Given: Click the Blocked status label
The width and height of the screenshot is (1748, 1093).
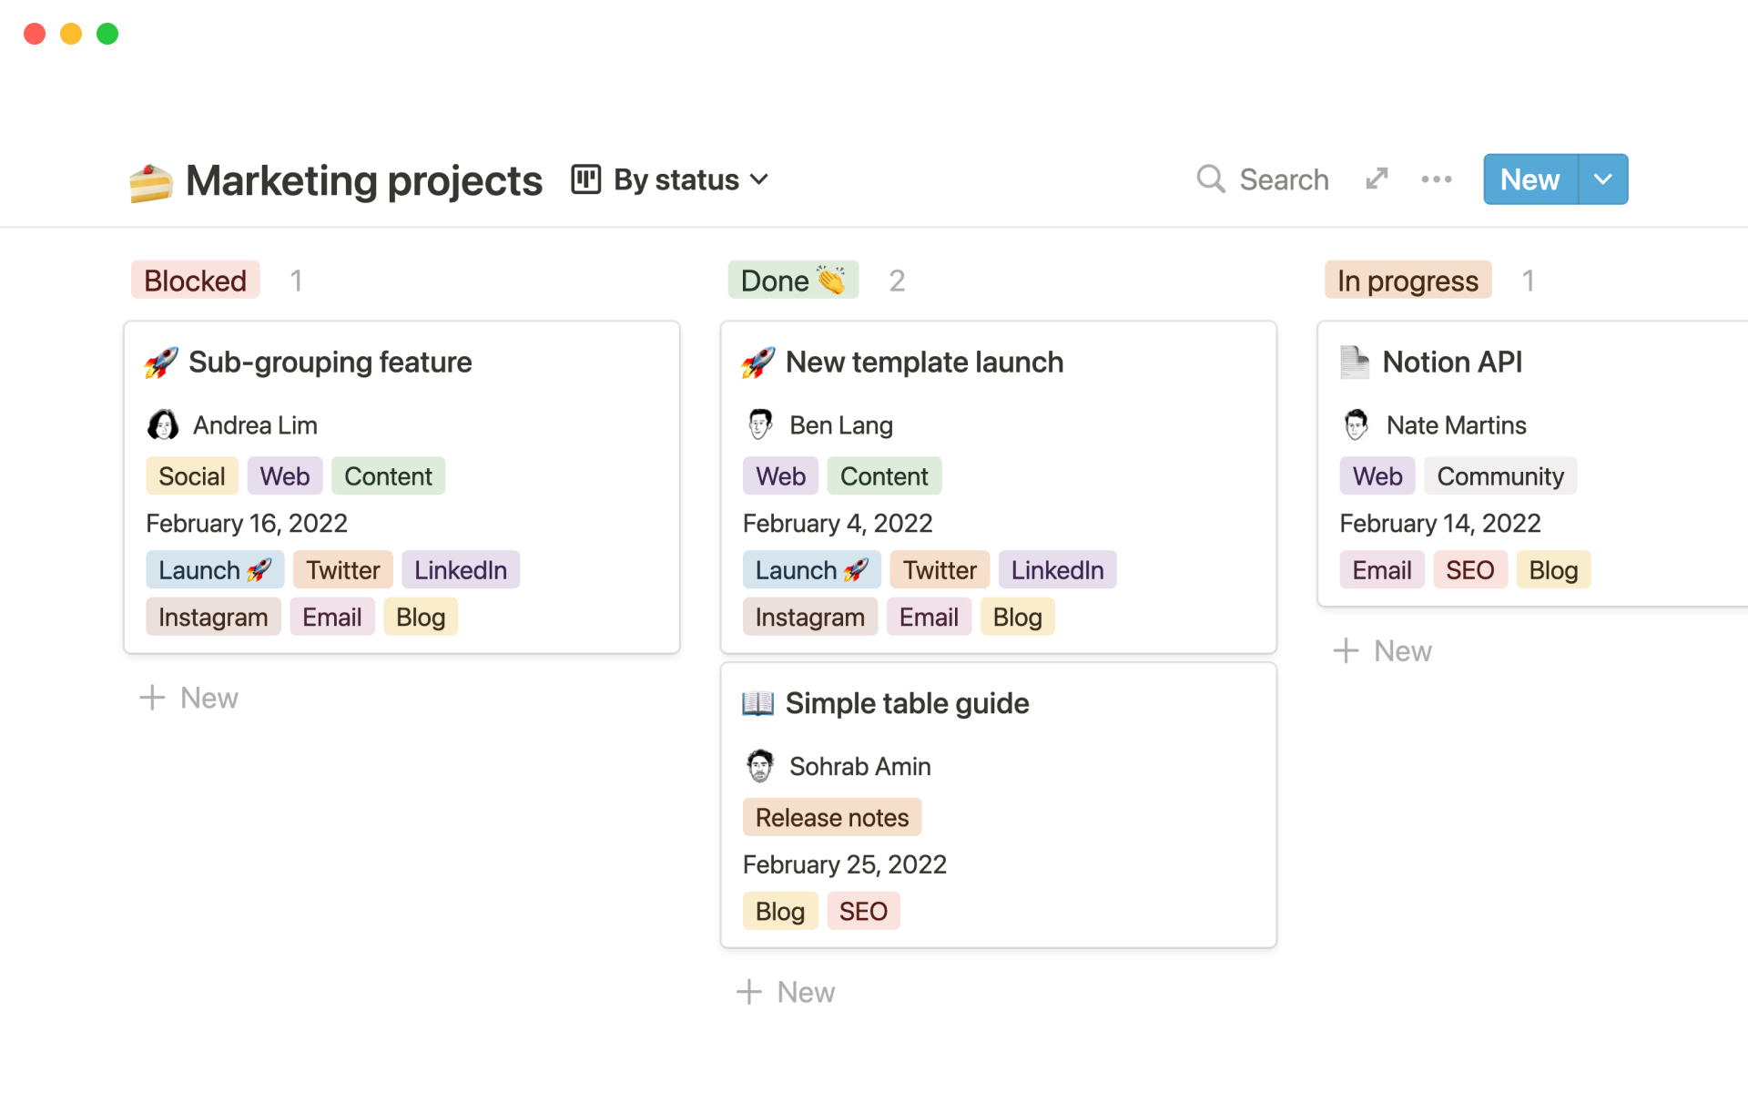Looking at the screenshot, I should coord(195,280).
